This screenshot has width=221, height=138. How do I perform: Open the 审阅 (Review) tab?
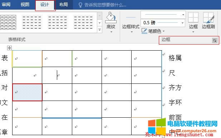[6, 5]
